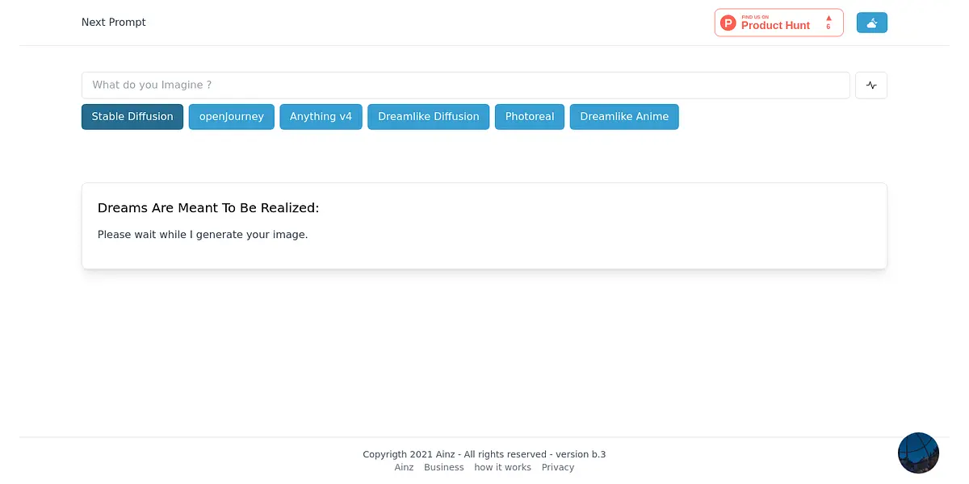Click the Product Hunt 'P' logo icon
Viewport: 969px width, 484px height.
coord(728,23)
